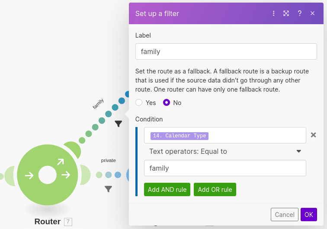Expand the filter dialog to full screen

(286, 13)
